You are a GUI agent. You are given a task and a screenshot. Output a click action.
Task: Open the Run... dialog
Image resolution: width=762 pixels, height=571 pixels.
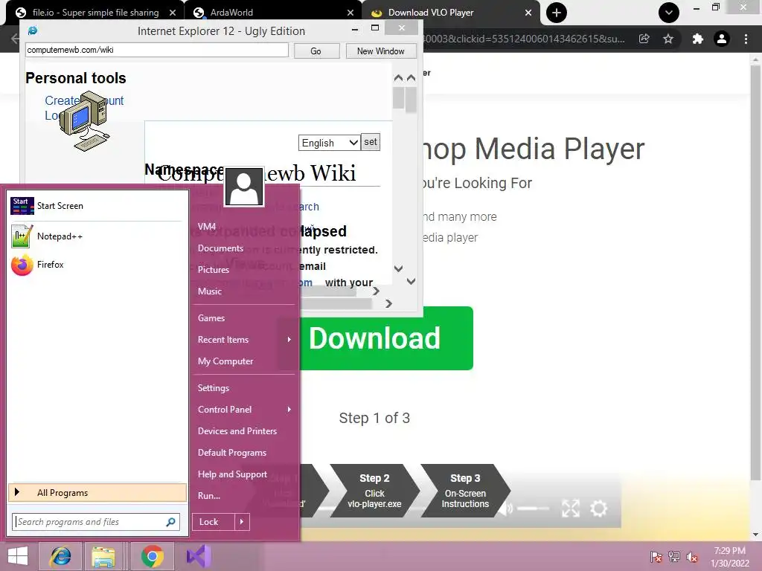(208, 496)
